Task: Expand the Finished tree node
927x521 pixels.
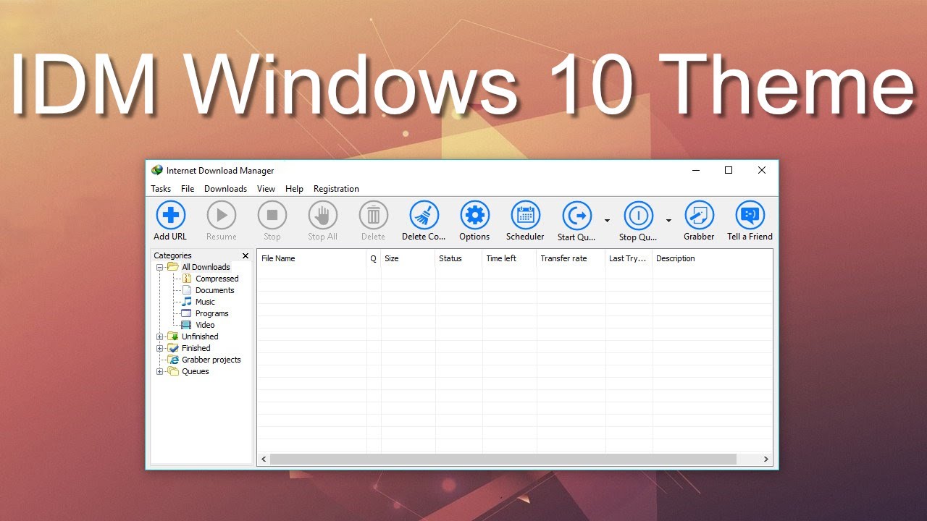Action: [160, 348]
